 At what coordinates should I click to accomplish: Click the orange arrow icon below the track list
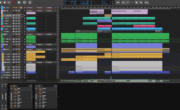tap(5, 81)
